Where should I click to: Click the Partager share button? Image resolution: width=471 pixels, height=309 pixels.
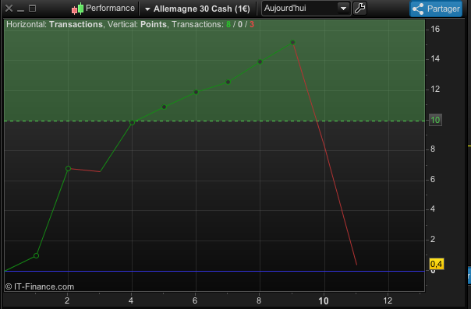coord(436,9)
